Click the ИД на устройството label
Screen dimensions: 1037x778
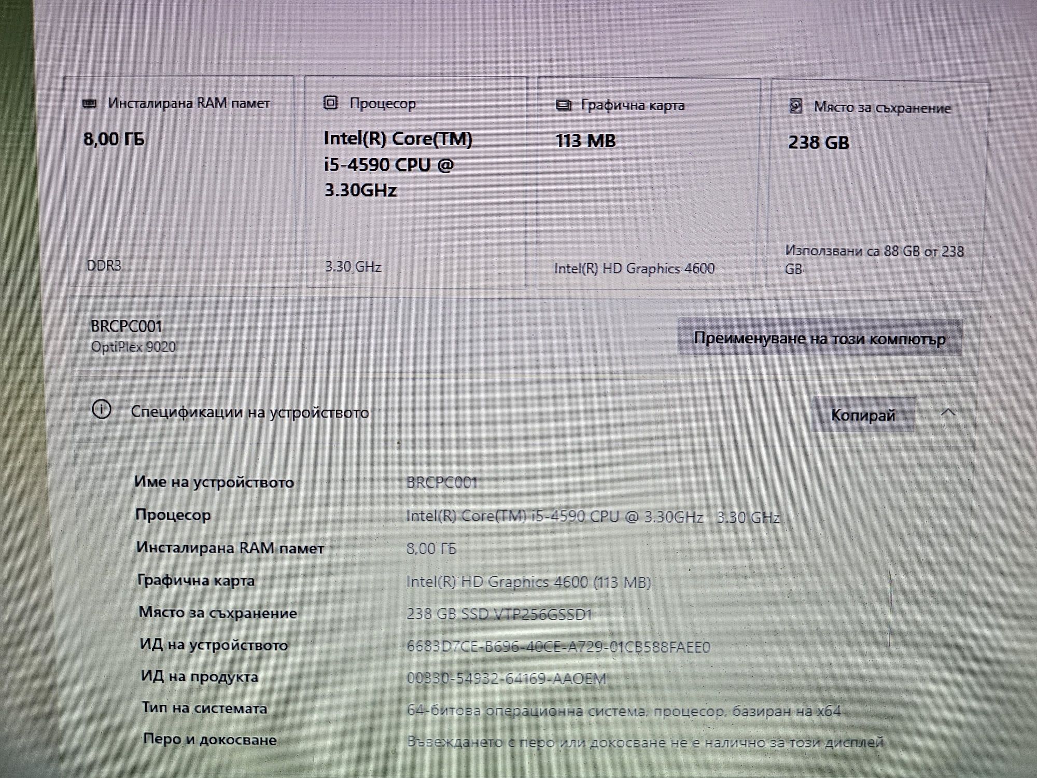coord(214,645)
